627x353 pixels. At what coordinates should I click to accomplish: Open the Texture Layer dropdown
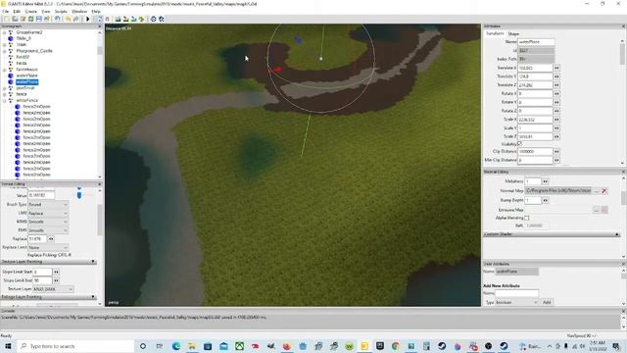53,289
